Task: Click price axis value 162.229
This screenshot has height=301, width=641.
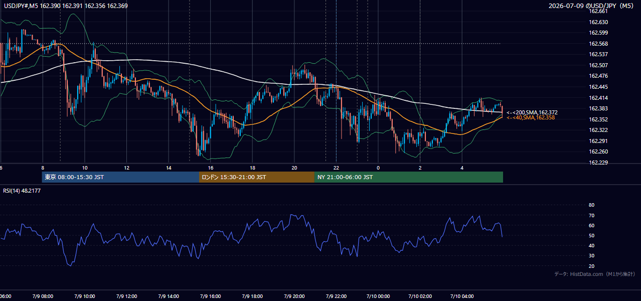Action: (x=599, y=163)
